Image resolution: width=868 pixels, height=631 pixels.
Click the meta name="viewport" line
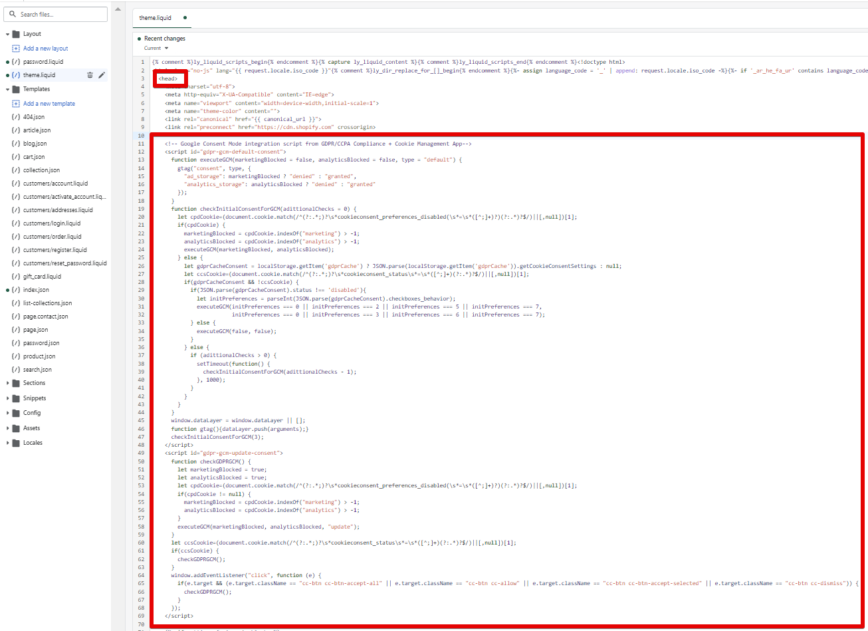coord(272,103)
